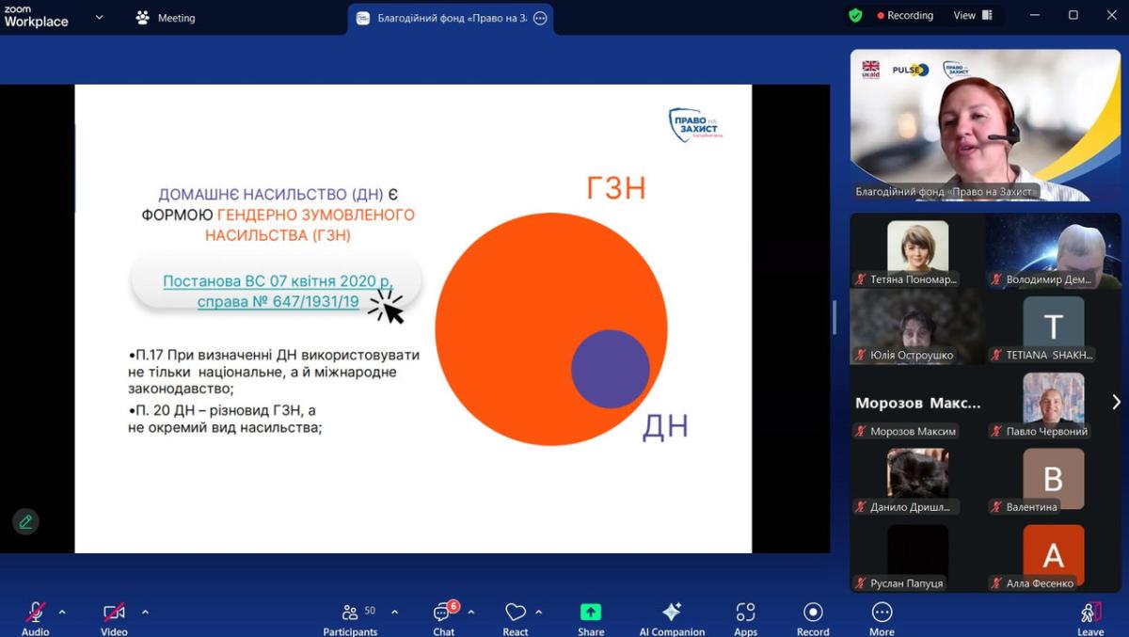Open AI Companion
The image size is (1129, 637).
(672, 617)
